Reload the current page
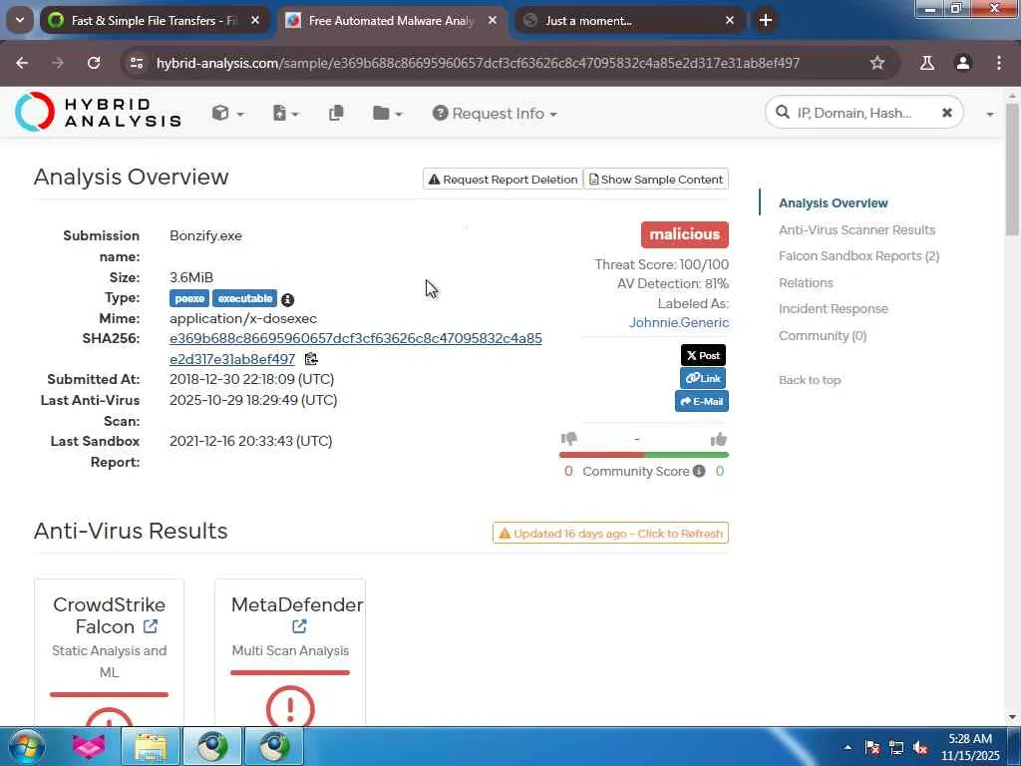Viewport: 1021px width, 766px height. 94,63
